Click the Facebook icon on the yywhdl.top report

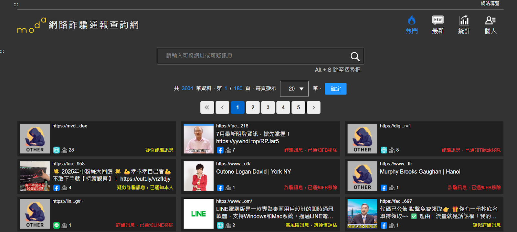coord(220,150)
